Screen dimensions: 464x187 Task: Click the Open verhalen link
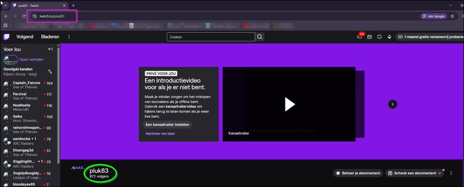point(31,60)
